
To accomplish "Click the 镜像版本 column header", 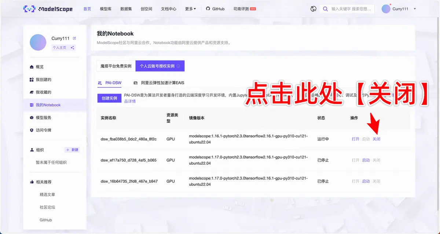I will tap(197, 118).
